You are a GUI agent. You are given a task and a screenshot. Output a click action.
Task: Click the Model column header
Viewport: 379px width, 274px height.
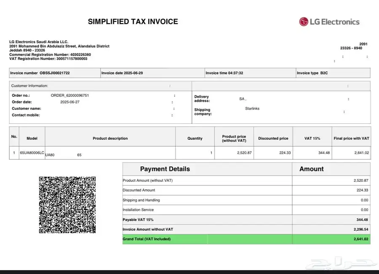(32, 138)
